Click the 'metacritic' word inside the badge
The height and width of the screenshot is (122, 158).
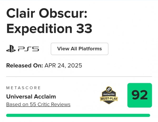[109, 94]
